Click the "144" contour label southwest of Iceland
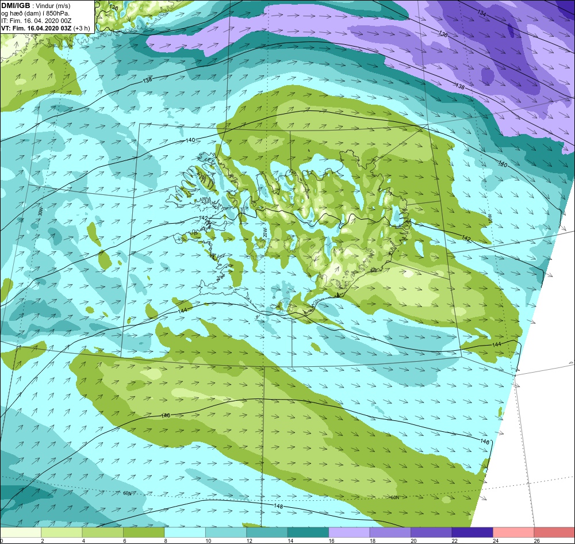This screenshot has height=544, width=575. 182,311
